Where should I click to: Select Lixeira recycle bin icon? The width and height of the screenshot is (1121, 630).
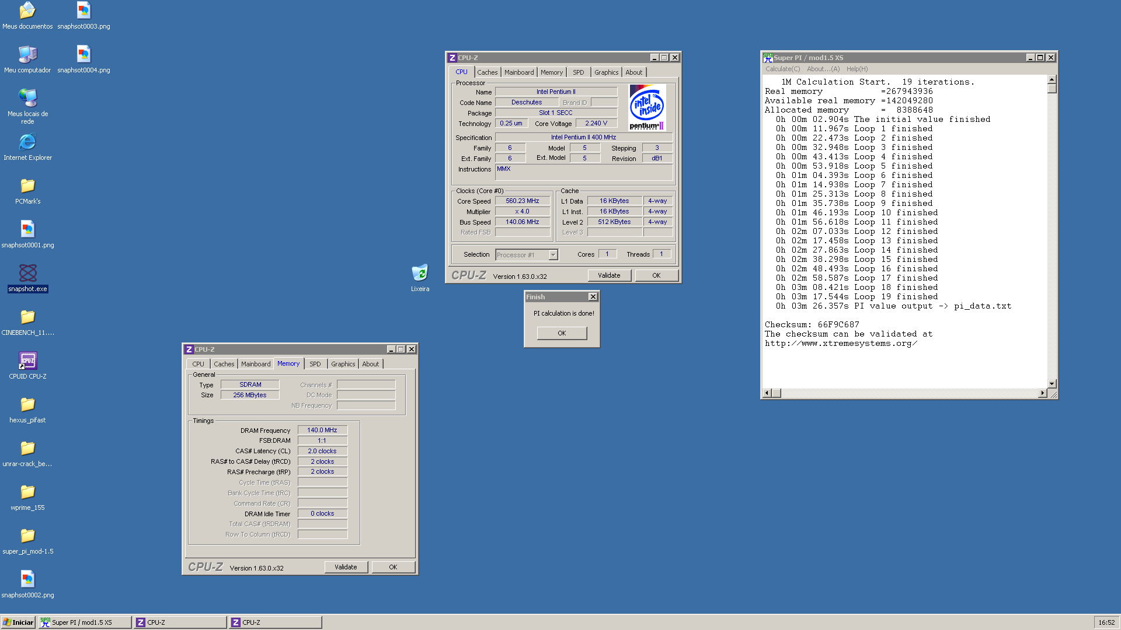[420, 273]
